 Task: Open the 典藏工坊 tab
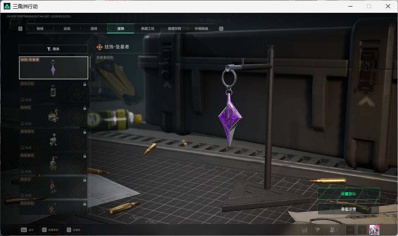coord(148,28)
